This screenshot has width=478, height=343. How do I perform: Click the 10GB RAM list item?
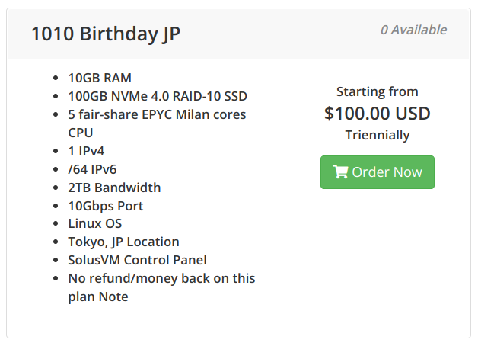100,78
